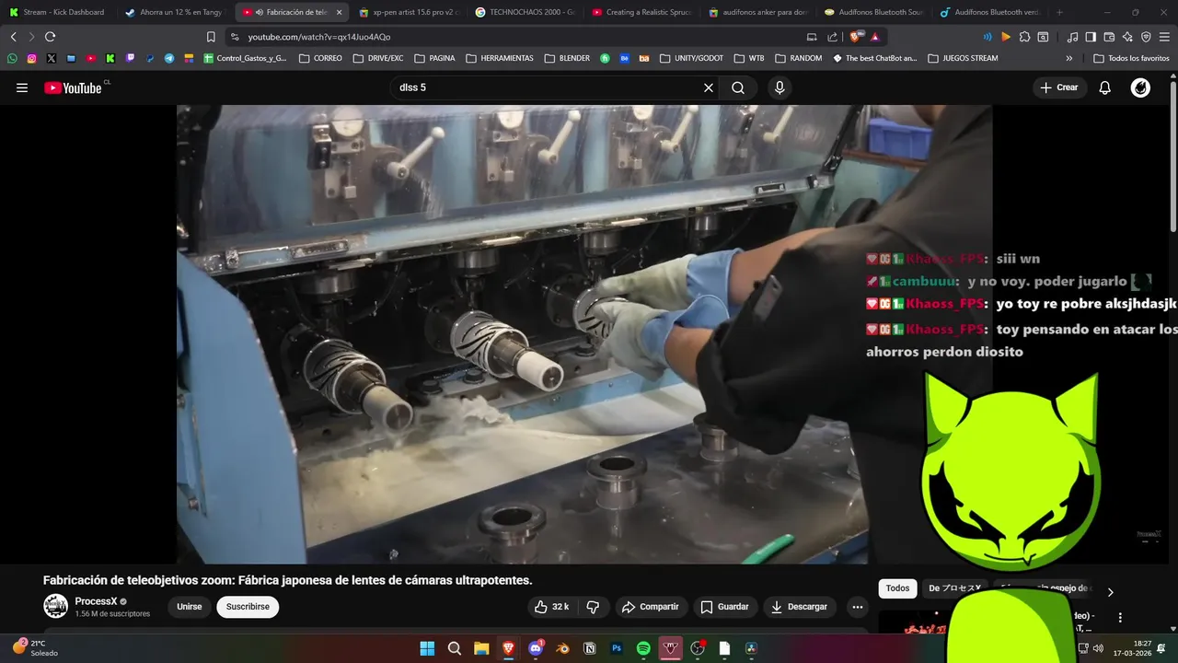This screenshot has height=663, width=1178.
Task: Open the BLENDER bookmarks folder
Action: (x=566, y=58)
